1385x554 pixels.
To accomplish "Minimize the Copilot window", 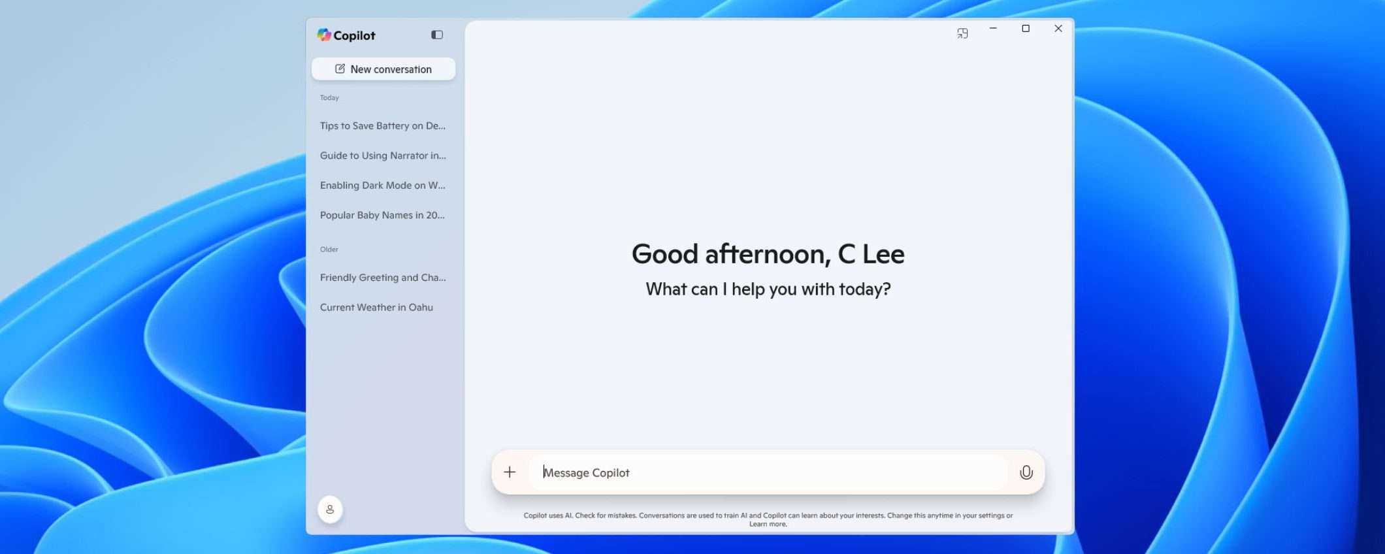I will 993,29.
